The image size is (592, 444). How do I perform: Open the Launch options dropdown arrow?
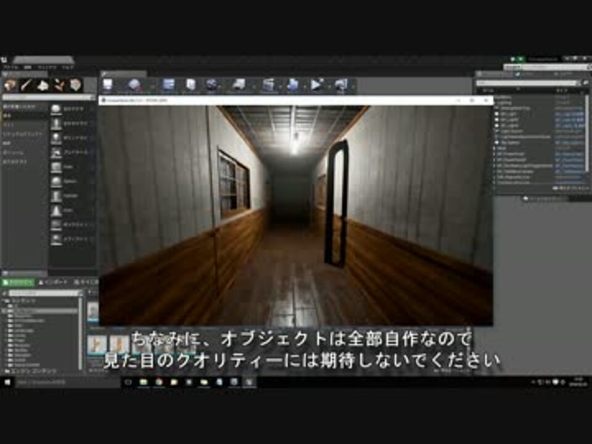[353, 86]
